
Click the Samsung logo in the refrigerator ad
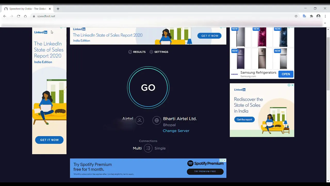coord(234,74)
